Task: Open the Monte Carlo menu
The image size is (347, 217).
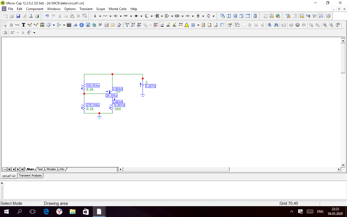Action: coord(118,9)
